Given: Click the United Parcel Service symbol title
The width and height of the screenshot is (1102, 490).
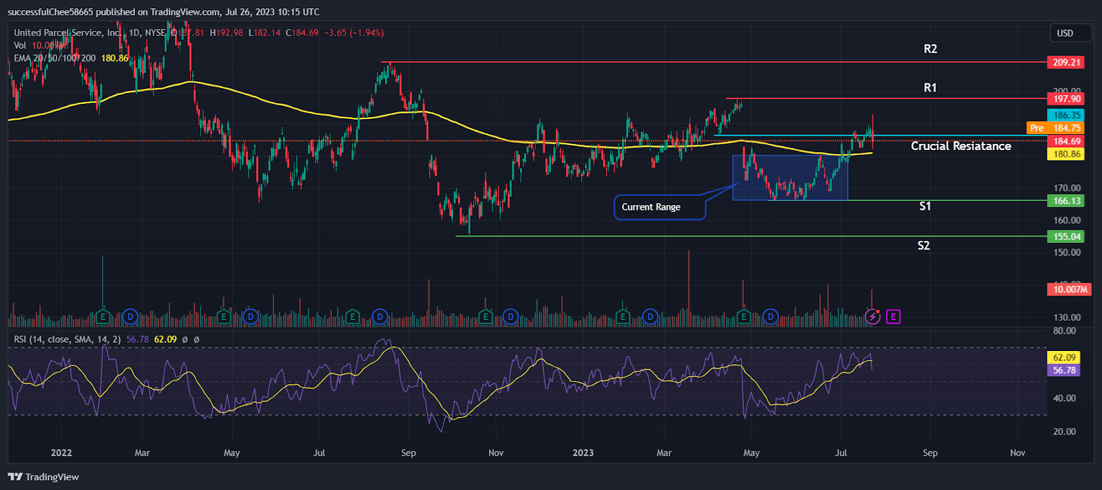Looking at the screenshot, I should click(x=68, y=32).
